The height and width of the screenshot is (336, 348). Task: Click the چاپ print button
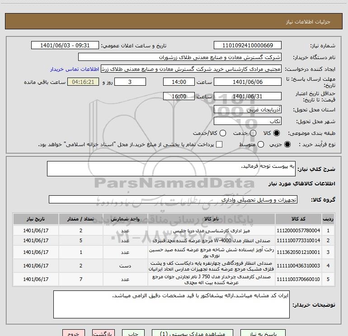(x=133, y=333)
